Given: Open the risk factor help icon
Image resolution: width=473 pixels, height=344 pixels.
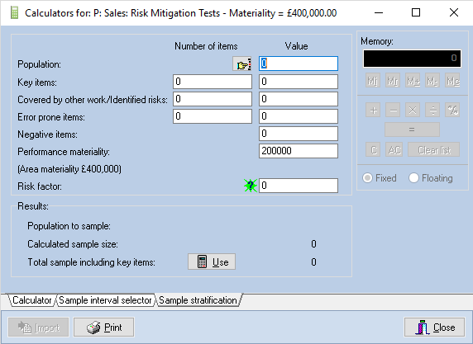Looking at the screenshot, I should 251,186.
